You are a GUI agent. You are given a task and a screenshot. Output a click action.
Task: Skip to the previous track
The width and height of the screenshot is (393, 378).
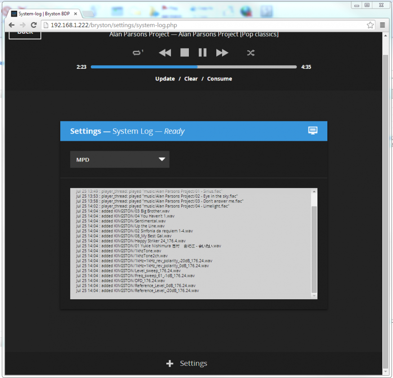coord(165,53)
